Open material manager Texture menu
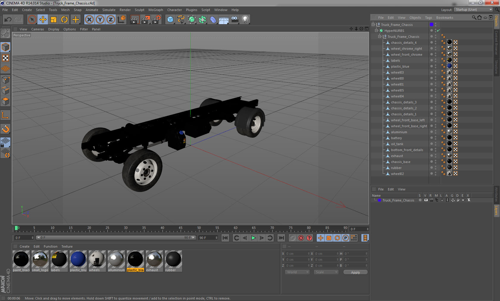Image resolution: width=500 pixels, height=301 pixels. 67,246
